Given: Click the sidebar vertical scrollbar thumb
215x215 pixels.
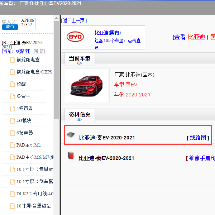Looking at the screenshot, I should pyautogui.click(x=56, y=70).
